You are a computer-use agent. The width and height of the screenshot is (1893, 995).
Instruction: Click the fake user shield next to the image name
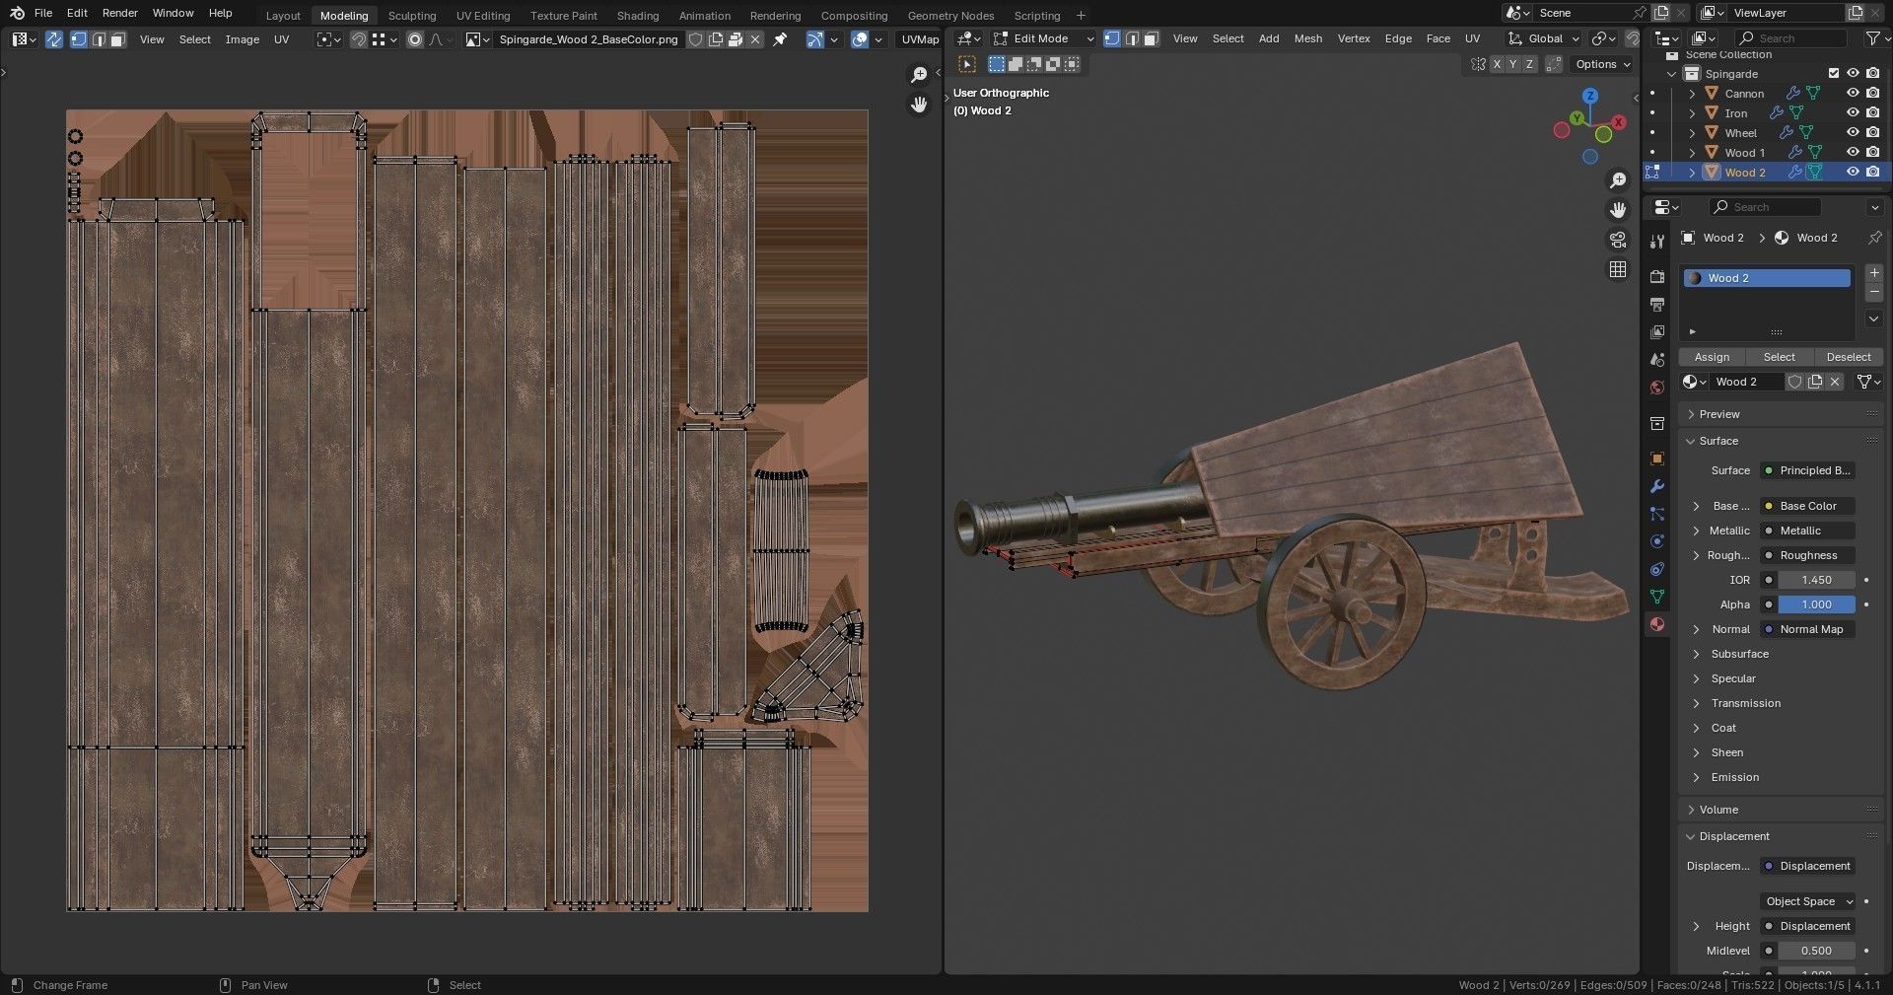click(x=695, y=39)
